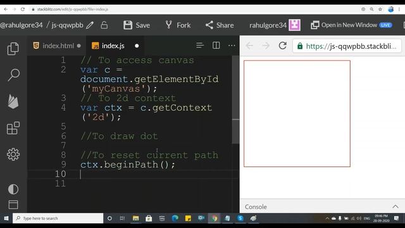Open Chrome on taskbar

pos(215,218)
